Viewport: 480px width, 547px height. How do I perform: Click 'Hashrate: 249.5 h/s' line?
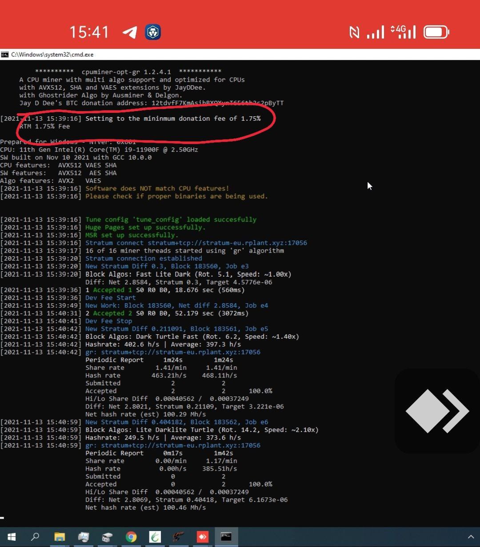pyautogui.click(x=120, y=437)
